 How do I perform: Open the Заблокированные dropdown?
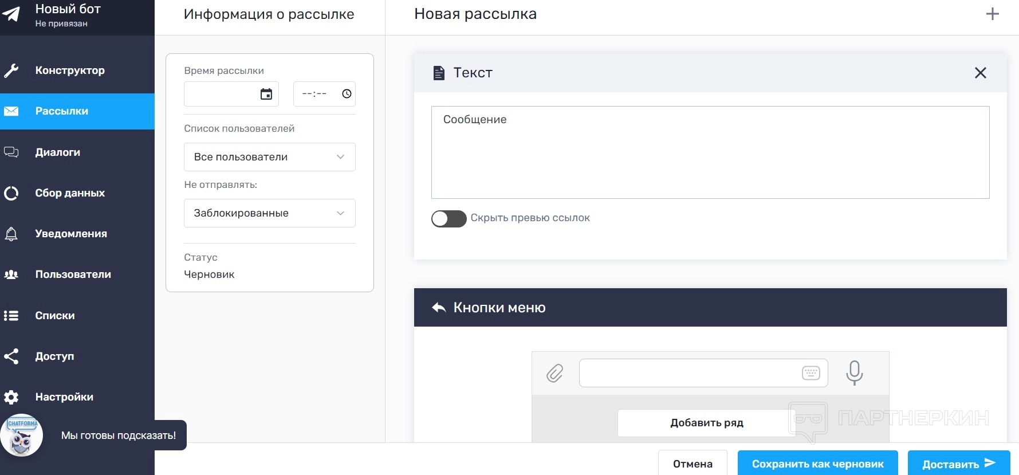point(269,213)
